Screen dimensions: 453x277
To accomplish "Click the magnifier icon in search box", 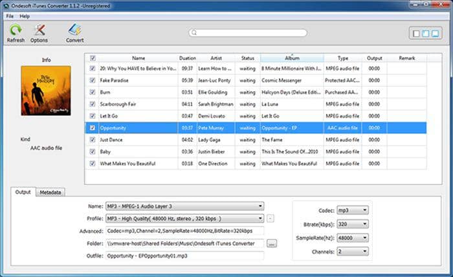I will tap(194, 32).
